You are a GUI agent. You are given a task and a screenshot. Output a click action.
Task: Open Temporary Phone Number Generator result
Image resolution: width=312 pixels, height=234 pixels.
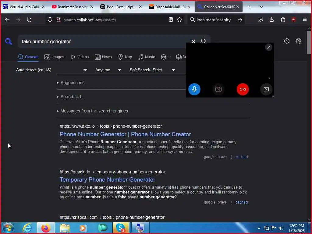[108, 180]
